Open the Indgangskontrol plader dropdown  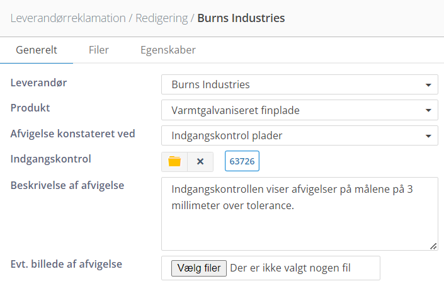[x=300, y=135]
